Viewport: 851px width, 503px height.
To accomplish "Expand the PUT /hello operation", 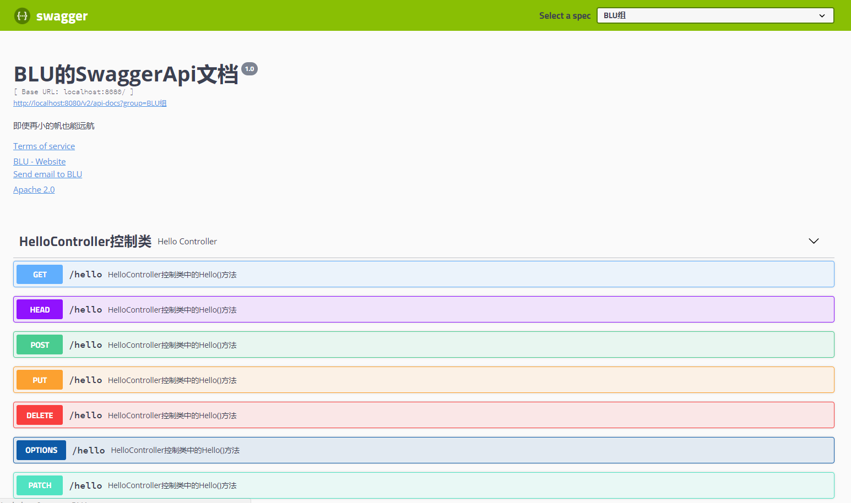I will (x=424, y=380).
